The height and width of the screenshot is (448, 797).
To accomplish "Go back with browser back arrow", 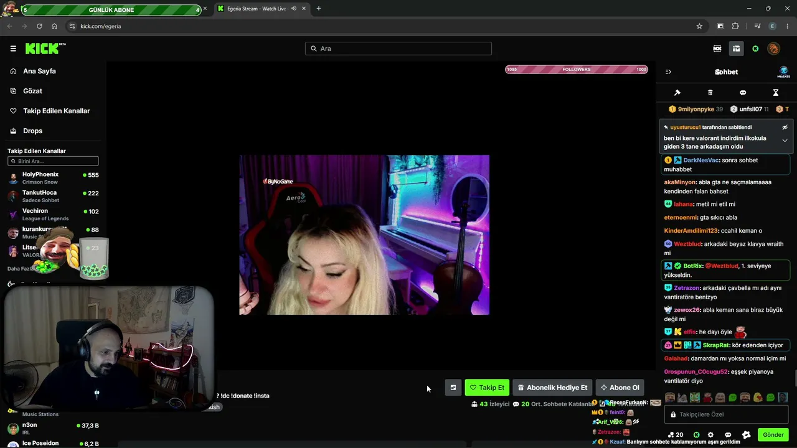I will tap(9, 26).
